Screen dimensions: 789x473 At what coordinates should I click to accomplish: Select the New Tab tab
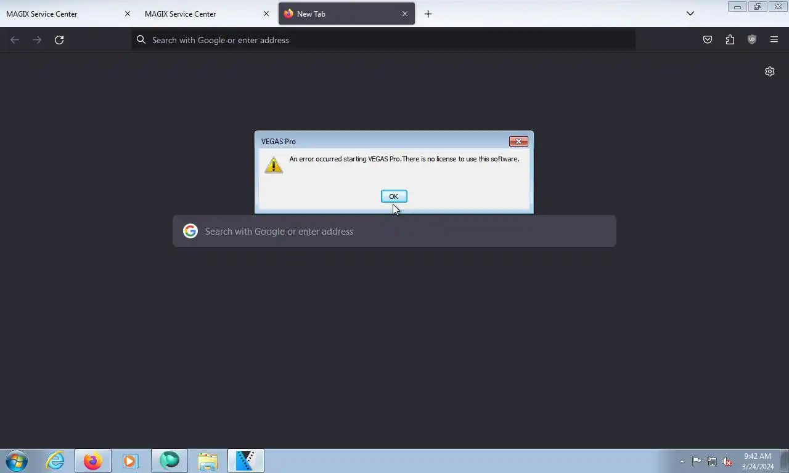pyautogui.click(x=346, y=14)
